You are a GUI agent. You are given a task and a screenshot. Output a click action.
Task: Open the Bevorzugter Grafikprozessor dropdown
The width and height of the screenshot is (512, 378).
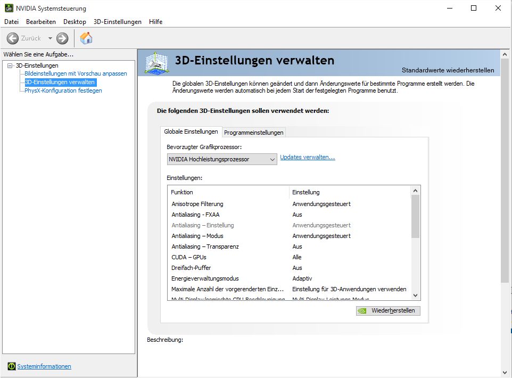tap(221, 159)
